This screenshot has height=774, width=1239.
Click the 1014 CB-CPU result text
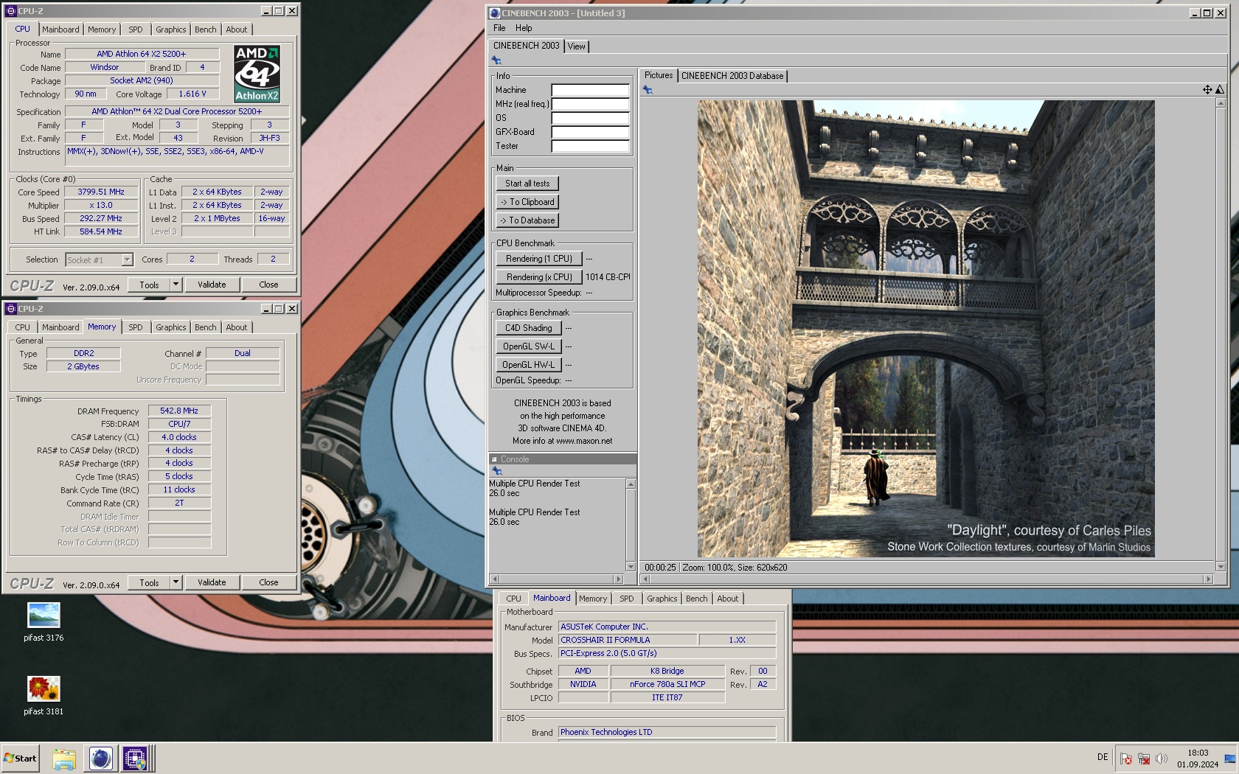tap(608, 277)
